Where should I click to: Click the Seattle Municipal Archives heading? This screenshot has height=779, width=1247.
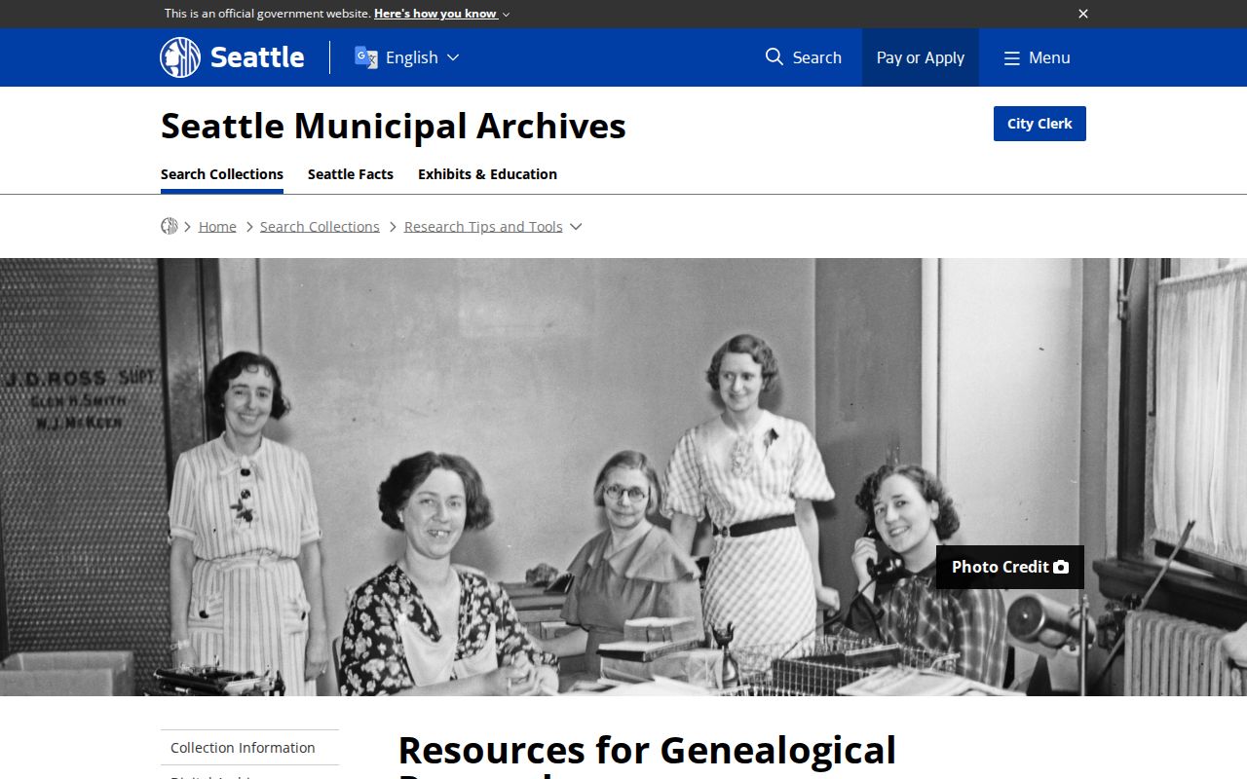coord(394,126)
